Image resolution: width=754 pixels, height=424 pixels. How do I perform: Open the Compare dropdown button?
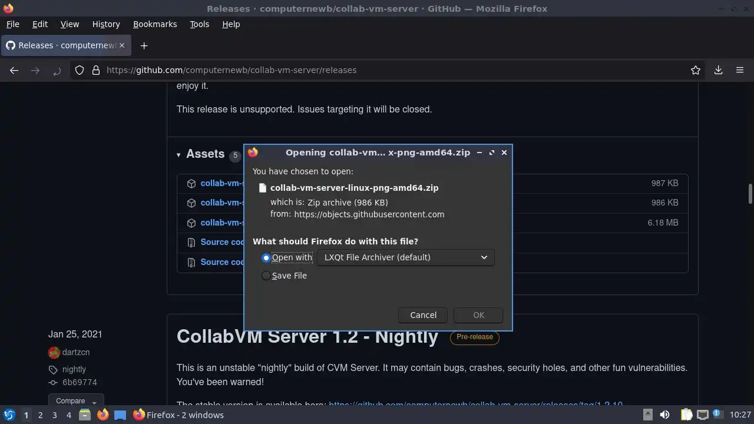point(76,401)
